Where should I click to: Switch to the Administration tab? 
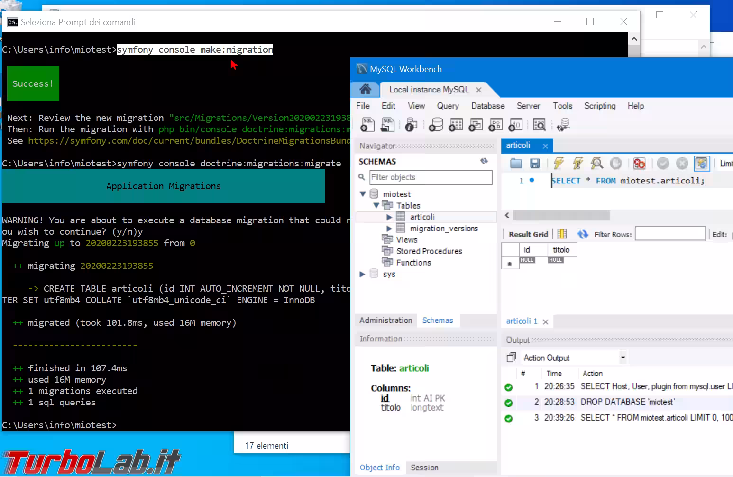pos(385,320)
